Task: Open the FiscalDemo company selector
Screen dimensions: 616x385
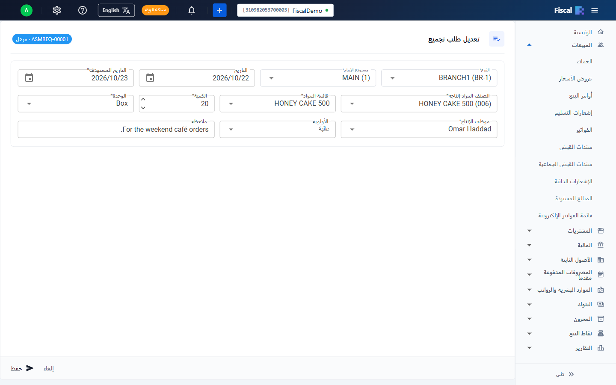Action: pyautogui.click(x=285, y=10)
